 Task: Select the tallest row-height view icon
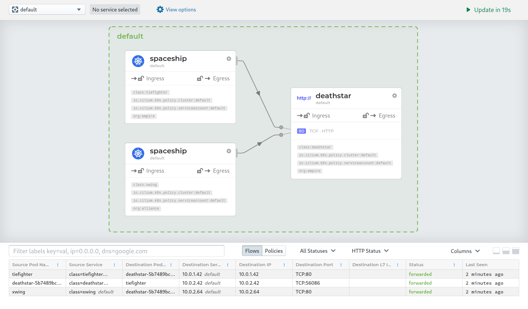point(516,251)
